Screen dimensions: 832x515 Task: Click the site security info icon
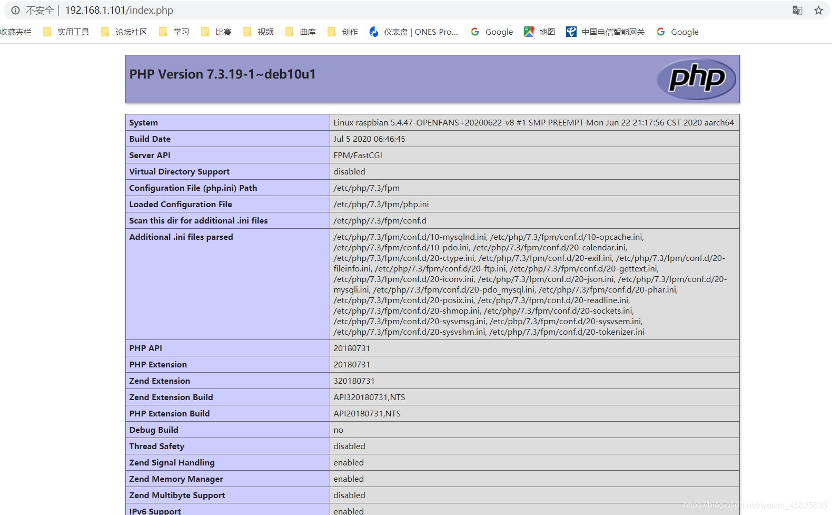pyautogui.click(x=15, y=10)
